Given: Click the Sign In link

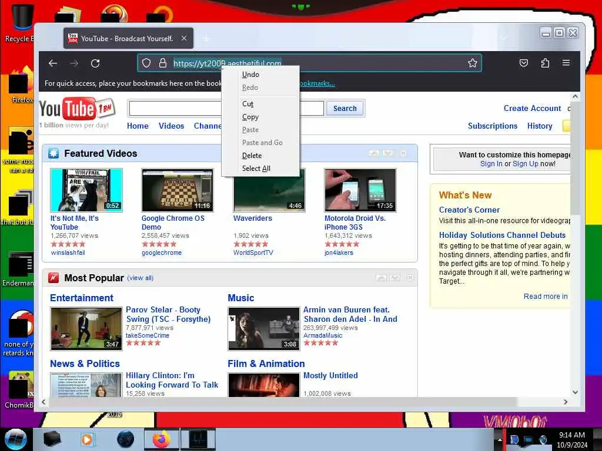Looking at the screenshot, I should point(491,164).
